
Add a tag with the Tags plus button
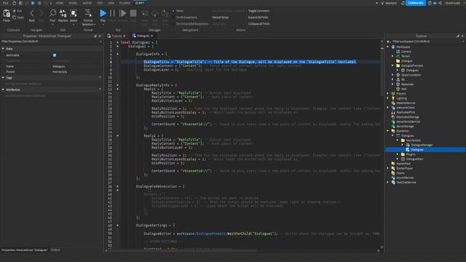point(100,77)
